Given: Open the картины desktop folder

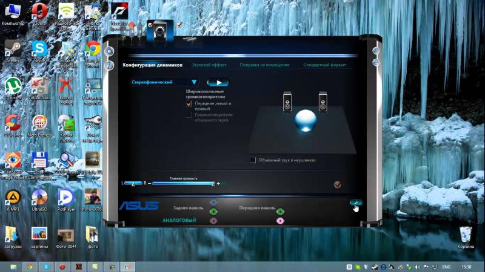Looking at the screenshot, I should tap(39, 238).
